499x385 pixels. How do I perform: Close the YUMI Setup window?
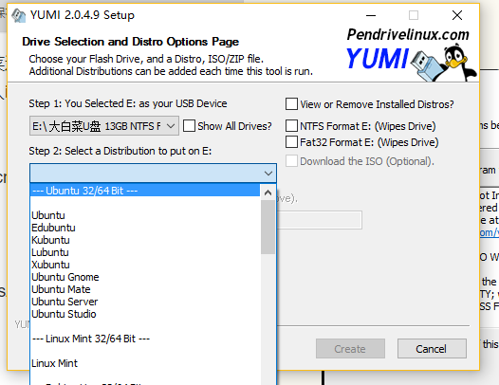(457, 15)
